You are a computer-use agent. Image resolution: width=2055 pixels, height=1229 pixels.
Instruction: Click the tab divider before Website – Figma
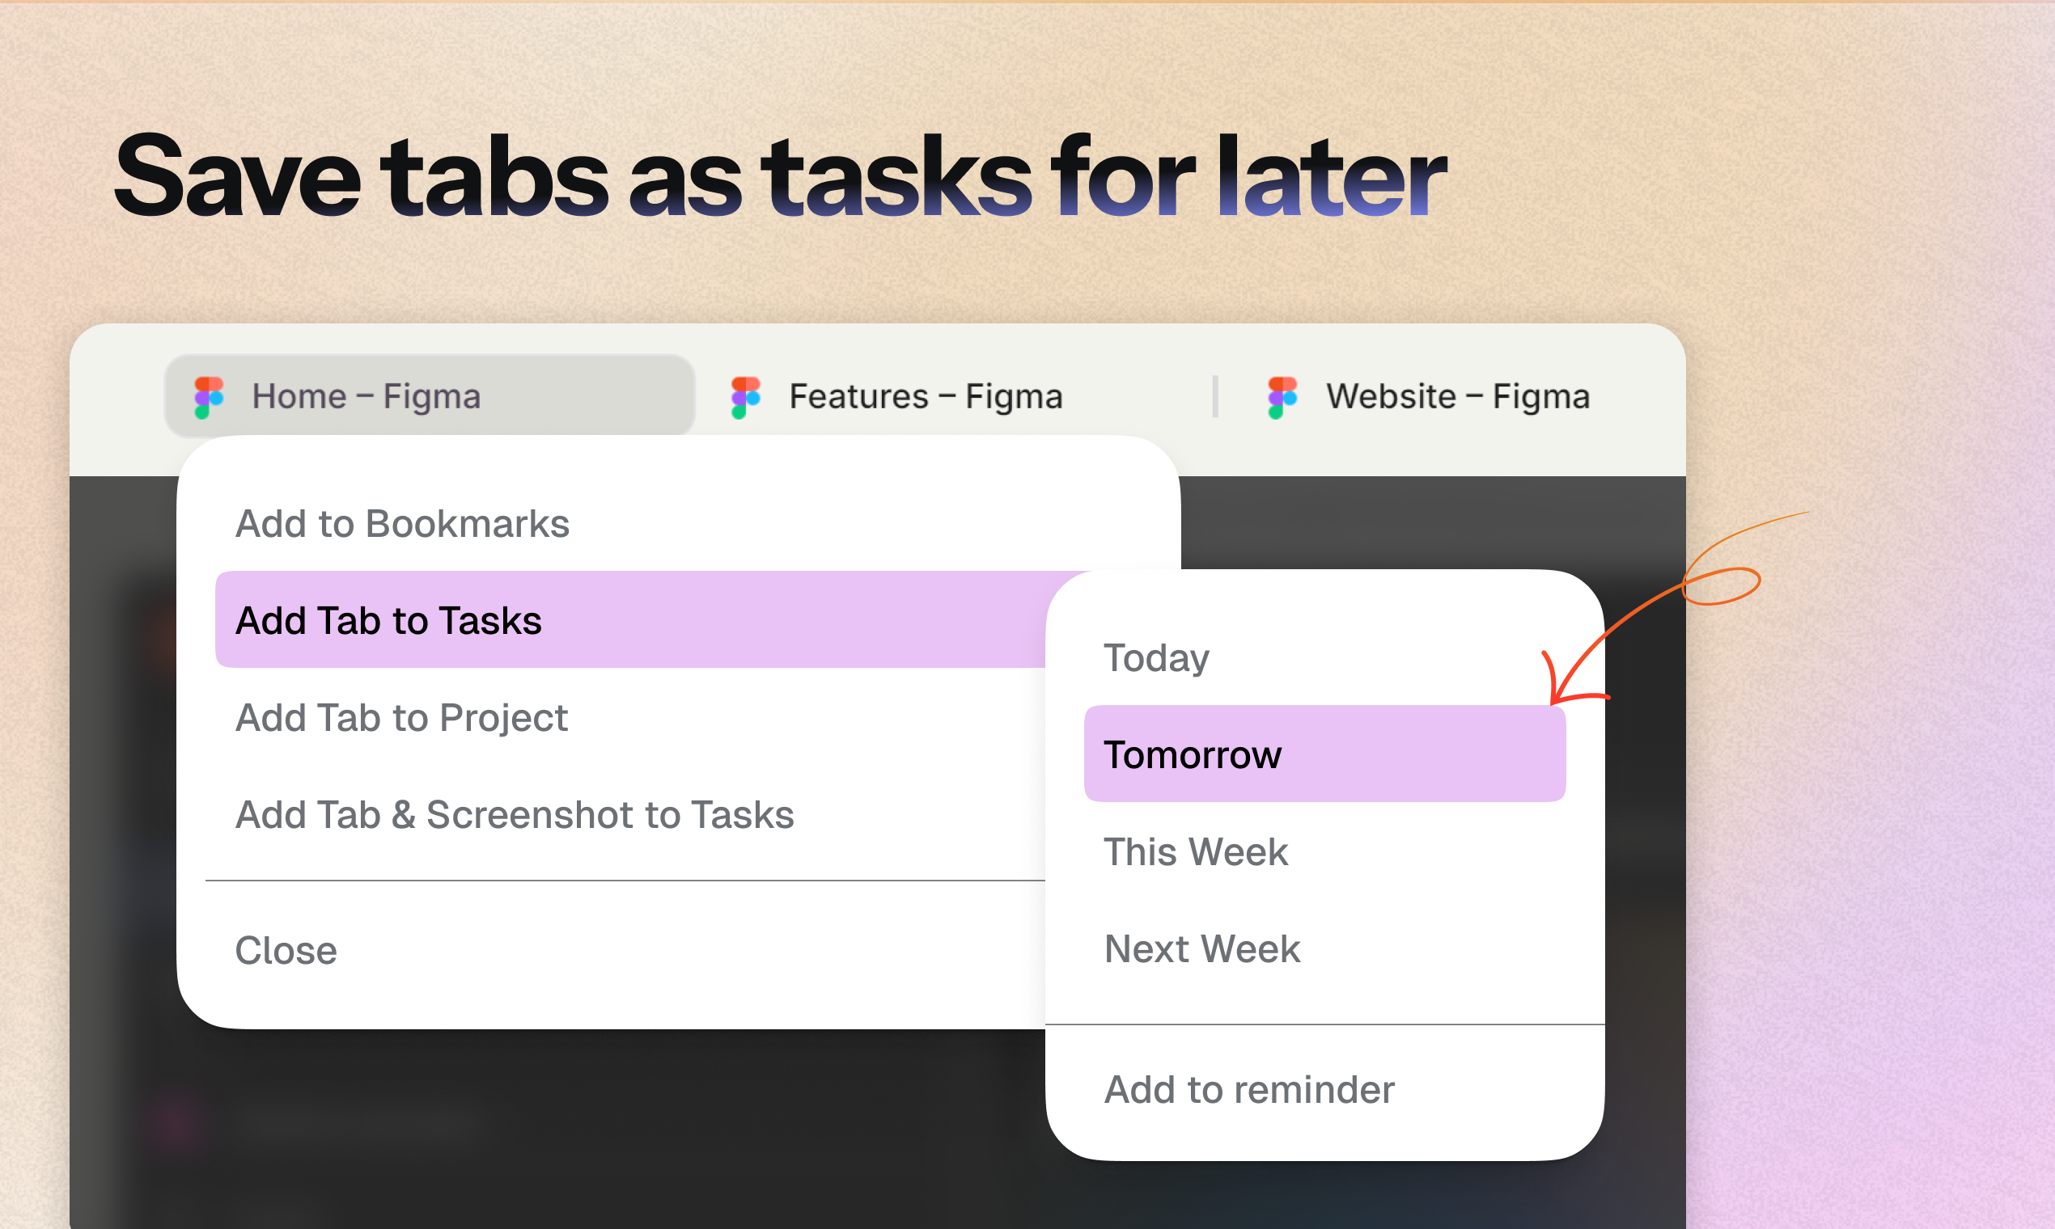(x=1214, y=395)
